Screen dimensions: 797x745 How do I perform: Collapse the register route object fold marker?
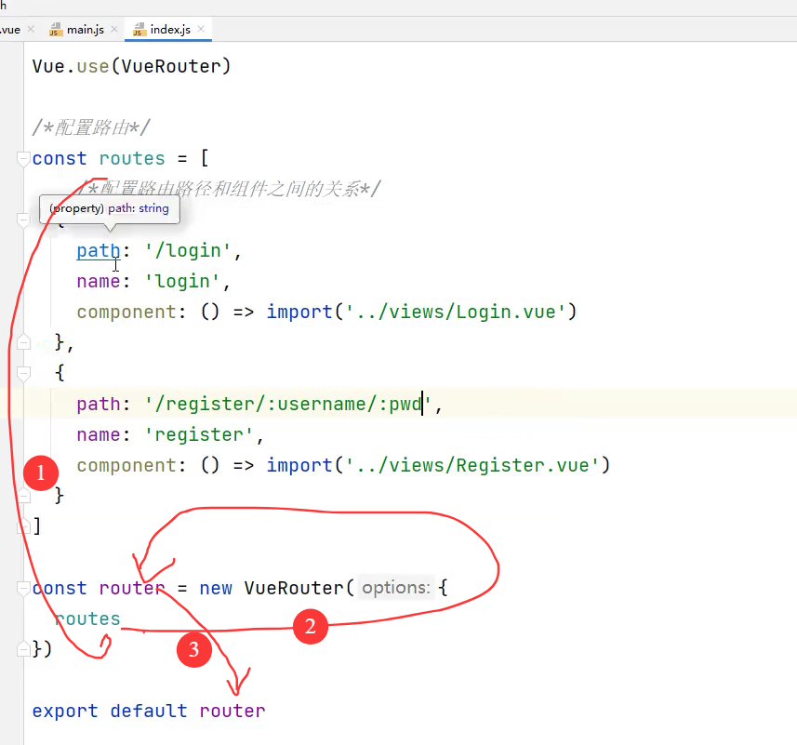pyautogui.click(x=23, y=374)
